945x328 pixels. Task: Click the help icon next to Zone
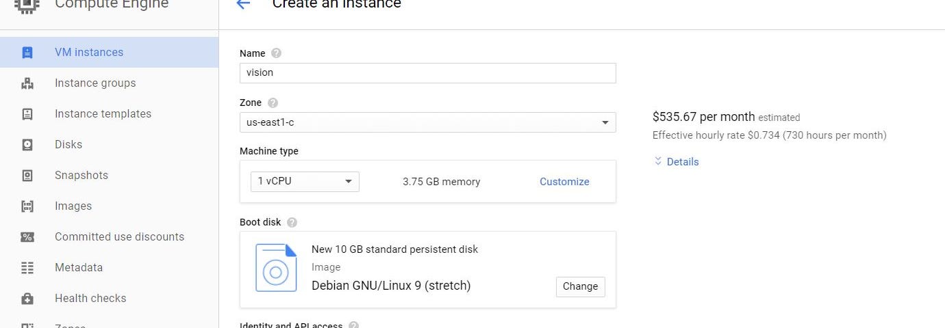pyautogui.click(x=273, y=102)
